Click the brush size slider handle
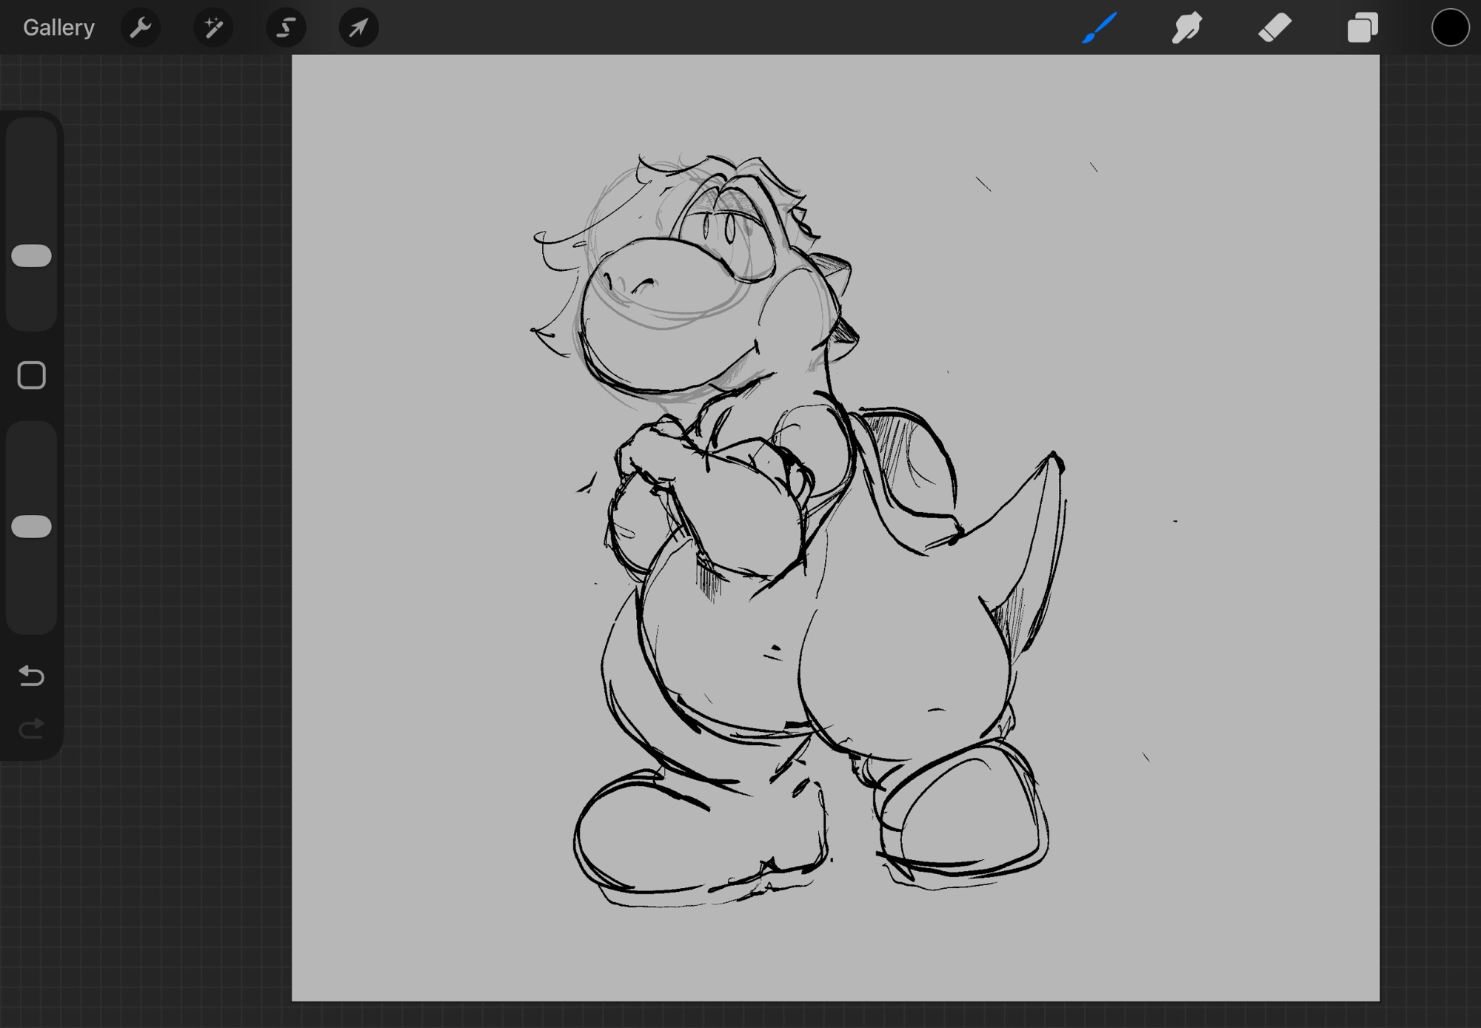The height and width of the screenshot is (1028, 1481). 32,256
